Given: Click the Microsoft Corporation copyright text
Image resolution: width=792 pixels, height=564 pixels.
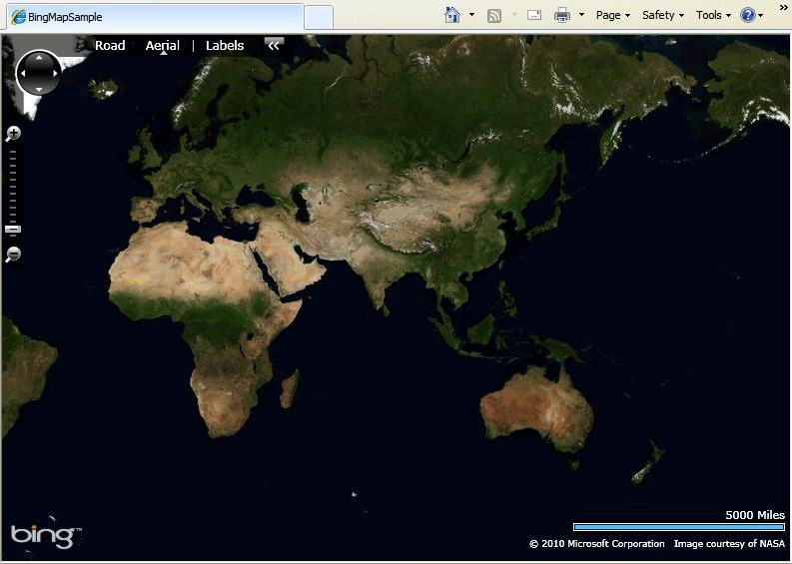Looking at the screenshot, I should pyautogui.click(x=596, y=544).
